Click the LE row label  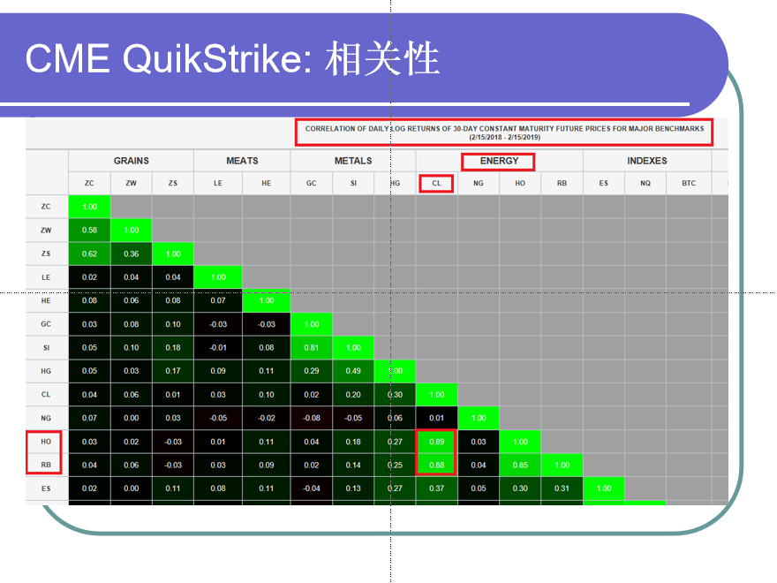pyautogui.click(x=46, y=277)
